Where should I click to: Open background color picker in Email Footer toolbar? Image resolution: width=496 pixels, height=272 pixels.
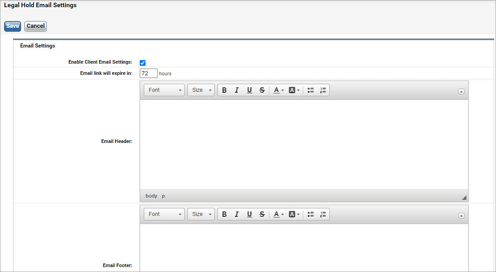coord(294,214)
